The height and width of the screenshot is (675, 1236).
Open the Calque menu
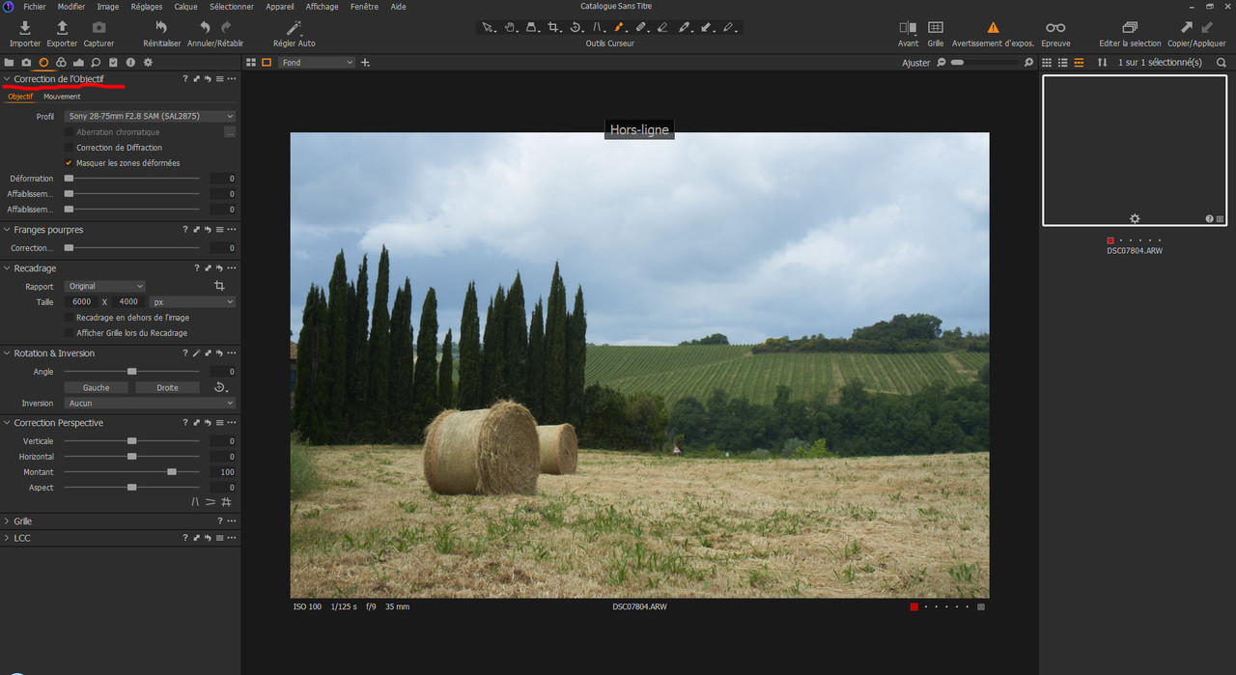(185, 7)
